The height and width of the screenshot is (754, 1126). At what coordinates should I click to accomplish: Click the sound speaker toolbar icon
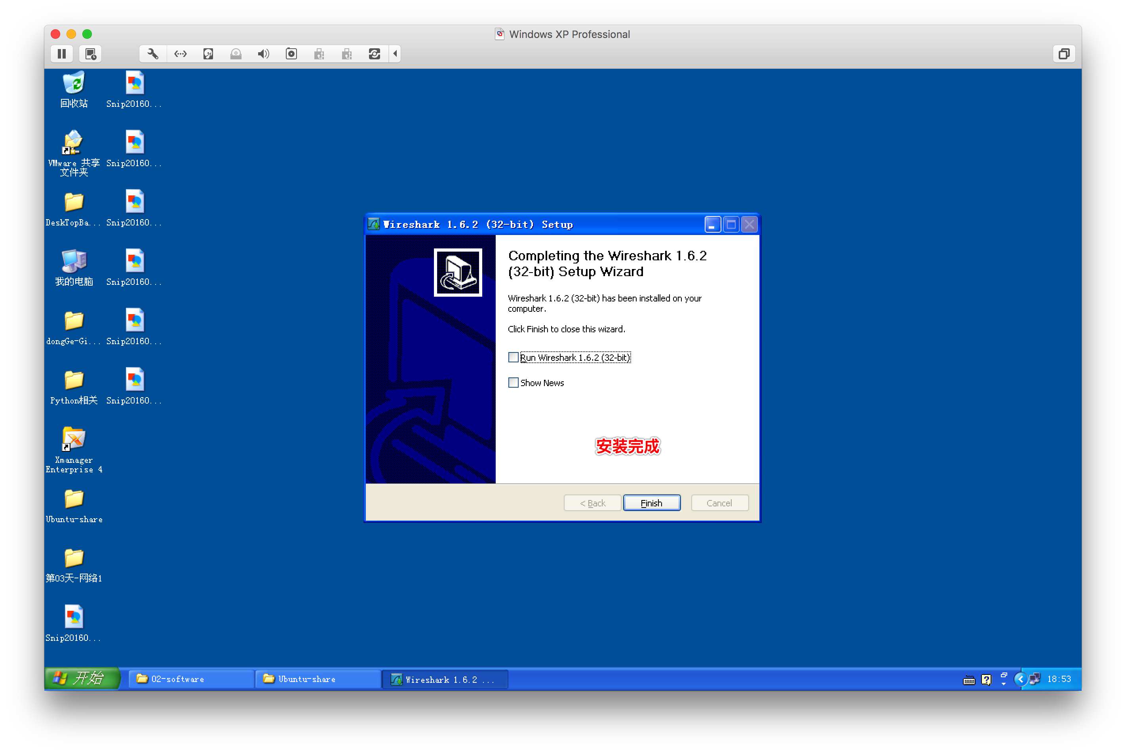coord(263,54)
